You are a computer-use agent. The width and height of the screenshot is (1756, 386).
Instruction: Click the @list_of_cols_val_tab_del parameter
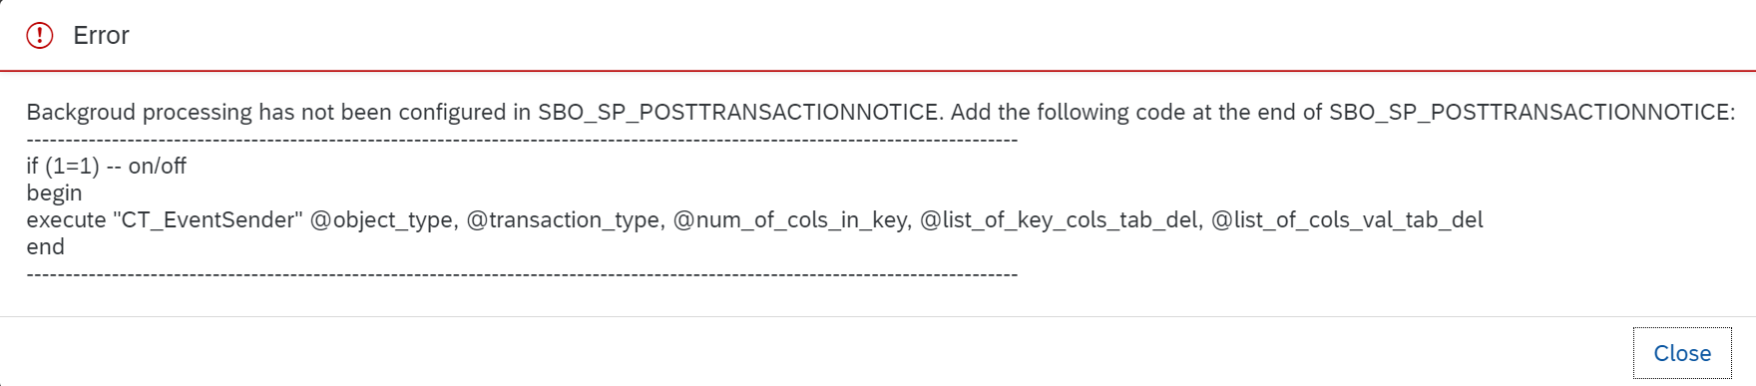1347,219
